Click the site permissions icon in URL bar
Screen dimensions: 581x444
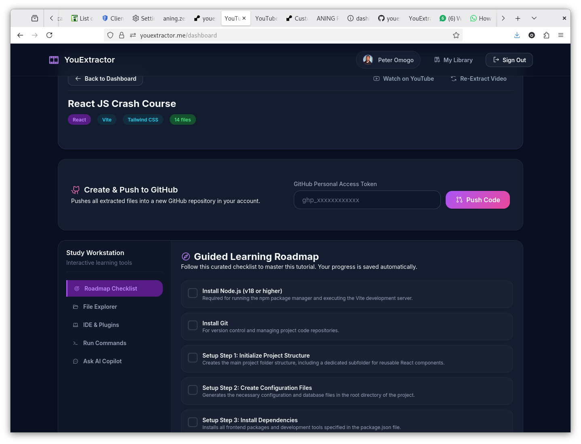(133, 36)
